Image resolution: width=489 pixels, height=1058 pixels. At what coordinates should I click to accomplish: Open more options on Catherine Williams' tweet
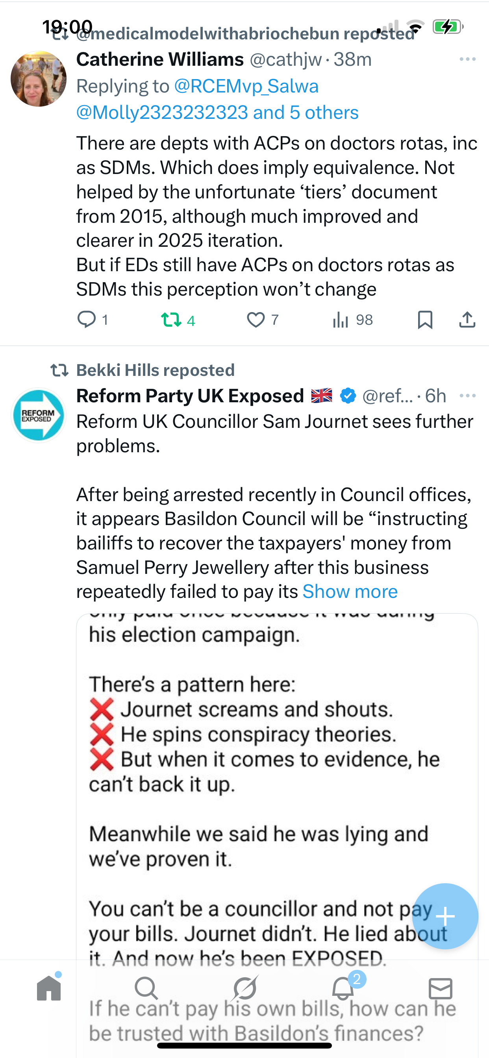click(x=467, y=59)
